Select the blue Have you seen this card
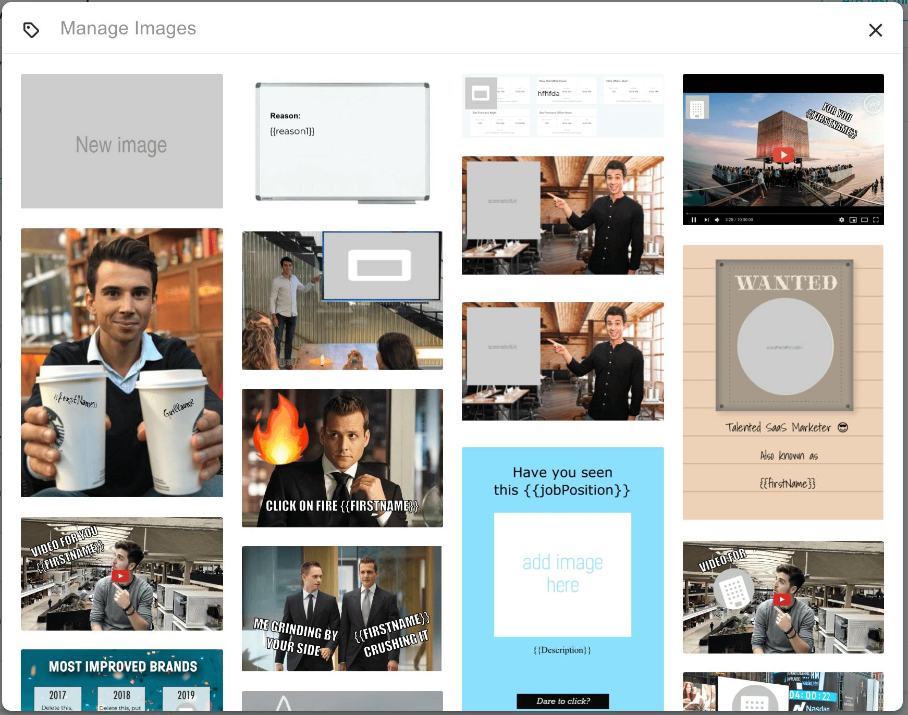 tap(563, 578)
